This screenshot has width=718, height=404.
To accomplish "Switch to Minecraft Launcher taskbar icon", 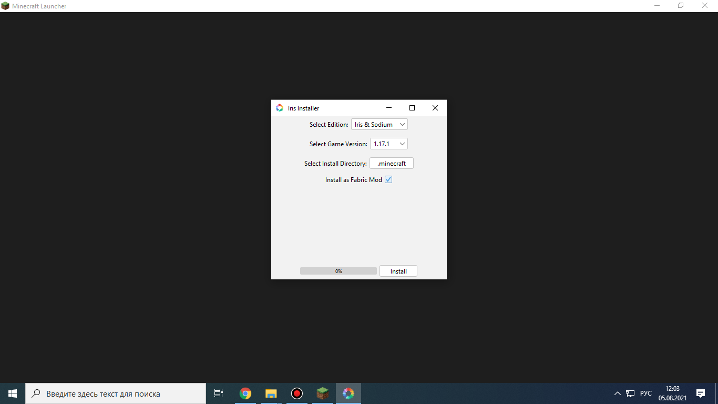I will point(323,393).
